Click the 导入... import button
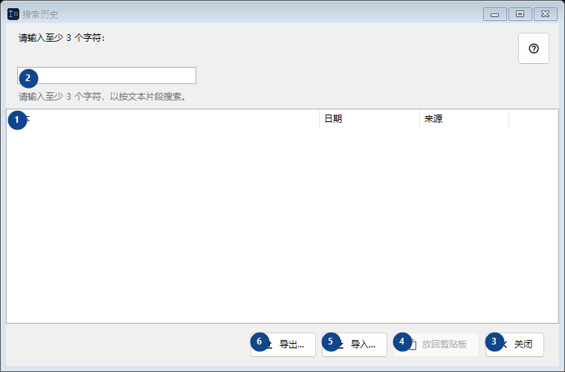 (x=355, y=344)
